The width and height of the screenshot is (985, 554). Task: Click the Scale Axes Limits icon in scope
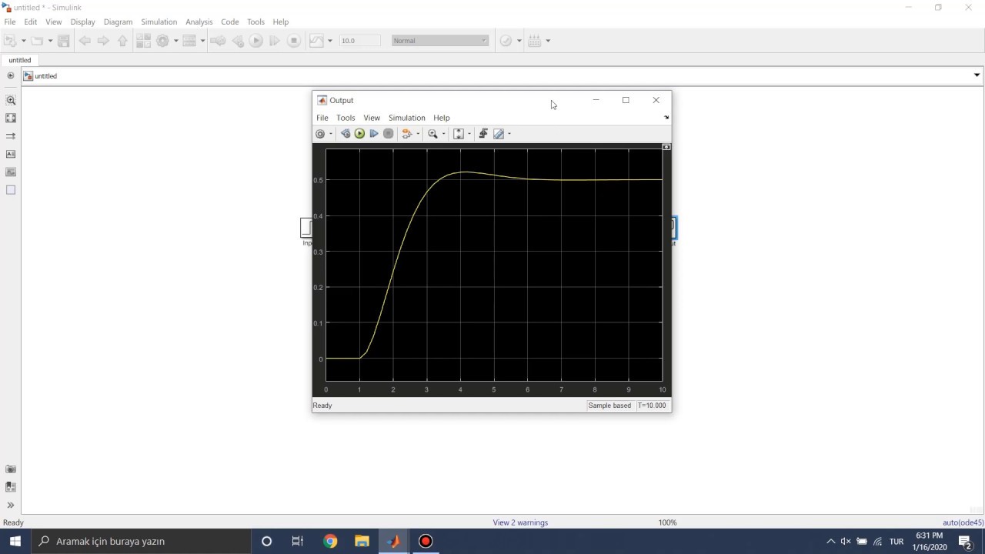click(459, 134)
